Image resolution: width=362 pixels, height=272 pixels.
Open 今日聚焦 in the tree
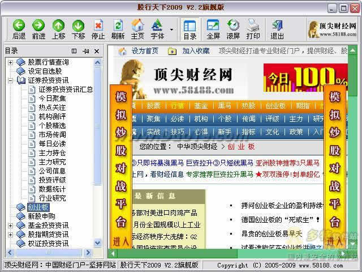[x=52, y=99]
